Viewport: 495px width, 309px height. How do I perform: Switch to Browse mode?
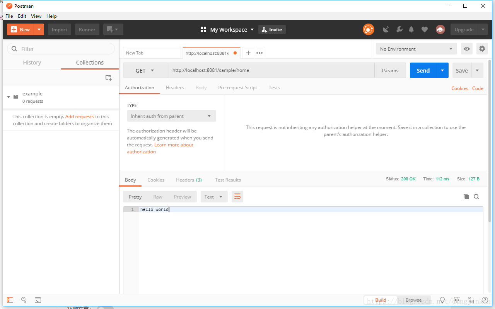tap(413, 300)
